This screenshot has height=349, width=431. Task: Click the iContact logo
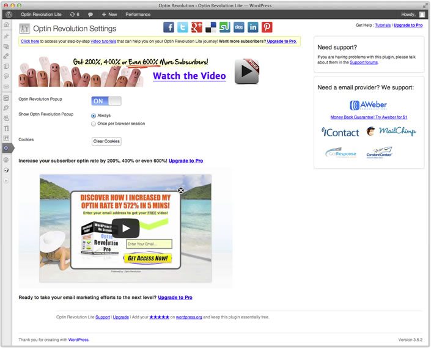click(341, 132)
